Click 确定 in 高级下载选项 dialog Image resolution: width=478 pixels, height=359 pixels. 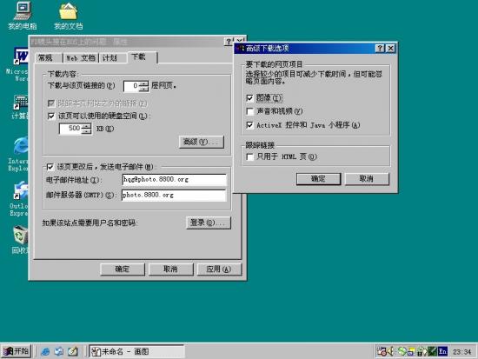318,179
